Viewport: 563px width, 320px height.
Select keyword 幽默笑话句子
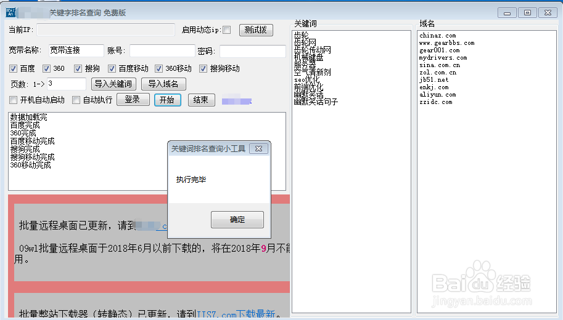point(316,102)
